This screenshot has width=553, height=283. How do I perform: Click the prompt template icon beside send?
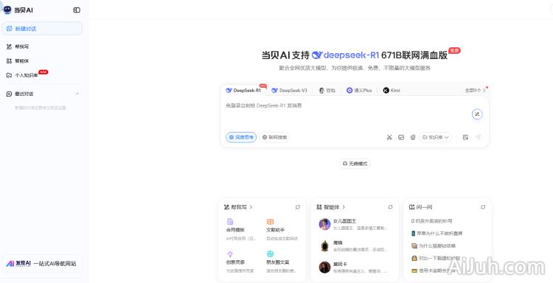pos(465,137)
